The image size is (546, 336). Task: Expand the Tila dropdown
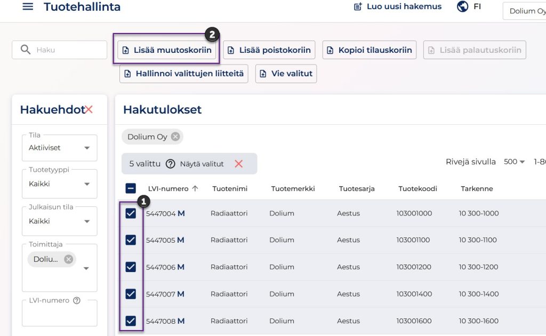(x=87, y=148)
